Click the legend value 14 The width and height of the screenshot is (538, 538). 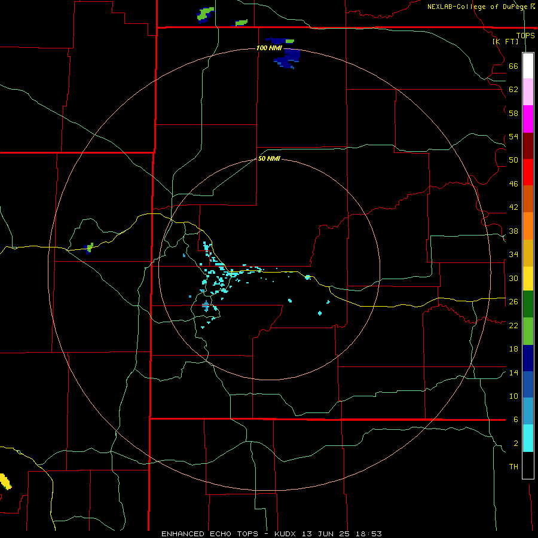[513, 372]
